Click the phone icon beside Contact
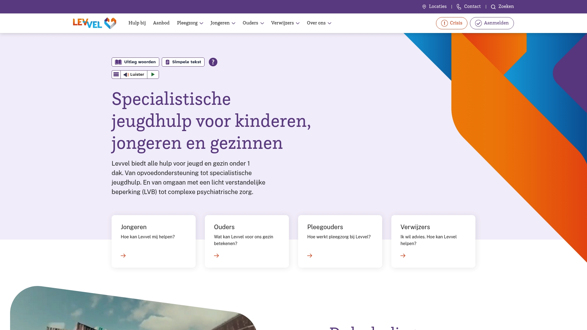This screenshot has height=330, width=587. coord(459,6)
